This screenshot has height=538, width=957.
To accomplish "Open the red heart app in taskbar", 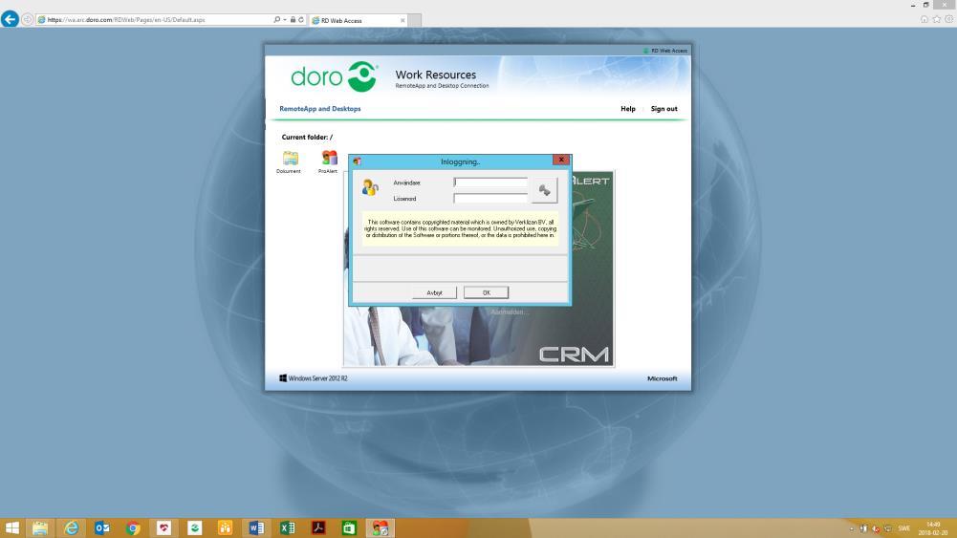I will click(163, 527).
